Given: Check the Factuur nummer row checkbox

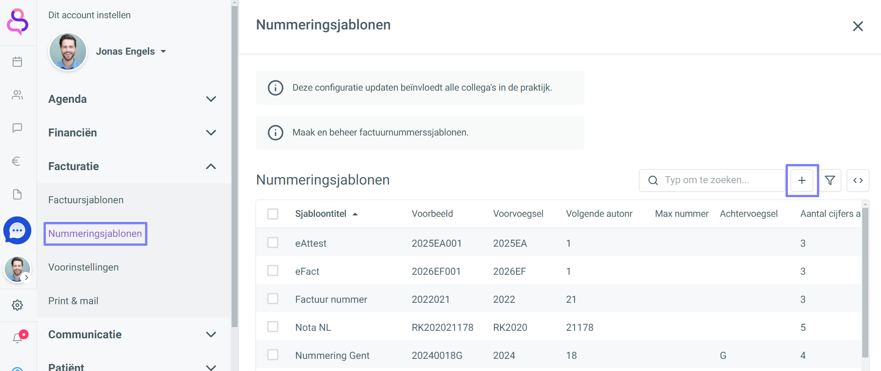Looking at the screenshot, I should click(x=273, y=299).
